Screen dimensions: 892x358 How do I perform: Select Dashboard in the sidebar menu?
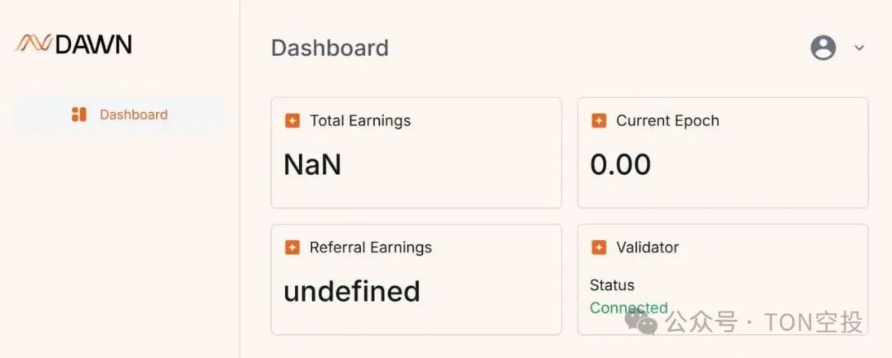click(x=120, y=114)
